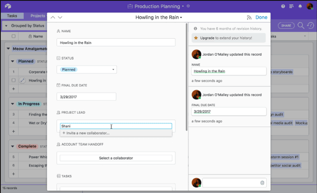The image size is (317, 193).
Task: Click Jordan O'Malley avatar in first update
Action: [196, 54]
